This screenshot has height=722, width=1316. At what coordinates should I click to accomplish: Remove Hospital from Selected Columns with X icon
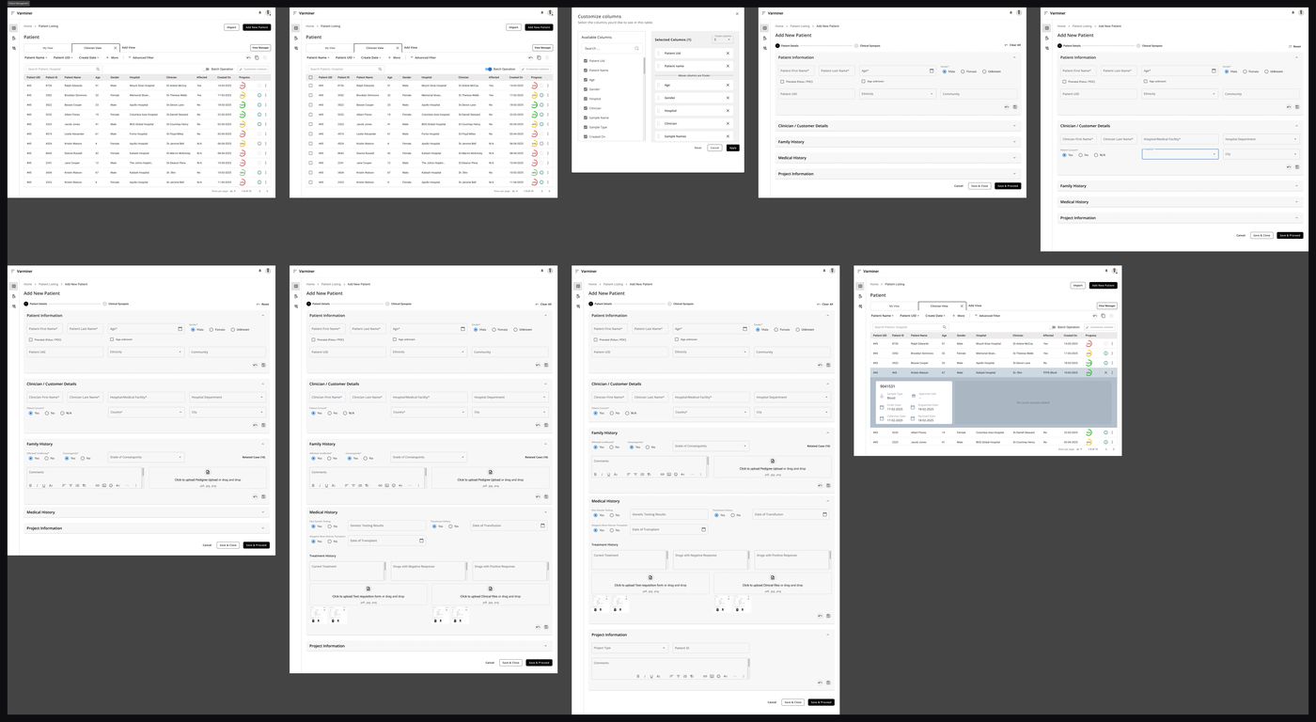[728, 111]
